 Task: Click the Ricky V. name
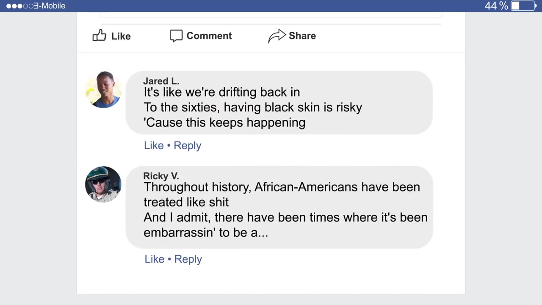[161, 176]
